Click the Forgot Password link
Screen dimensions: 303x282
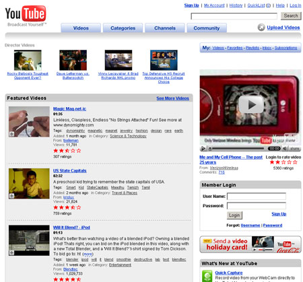point(273,225)
